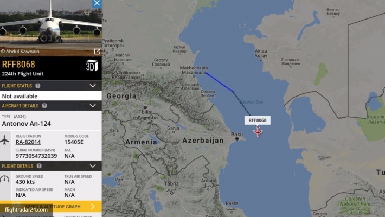This screenshot has height=217, width=385.
Task: Click the Baku city marker on map
Action: (x=237, y=138)
